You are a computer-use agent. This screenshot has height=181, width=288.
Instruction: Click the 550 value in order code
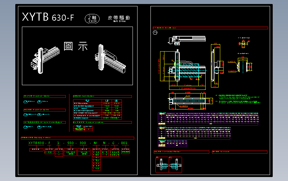pos(70,143)
